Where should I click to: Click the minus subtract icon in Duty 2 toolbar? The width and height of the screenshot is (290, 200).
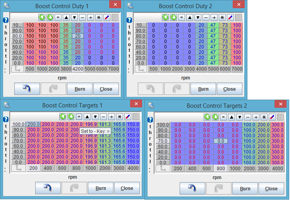(206, 17)
